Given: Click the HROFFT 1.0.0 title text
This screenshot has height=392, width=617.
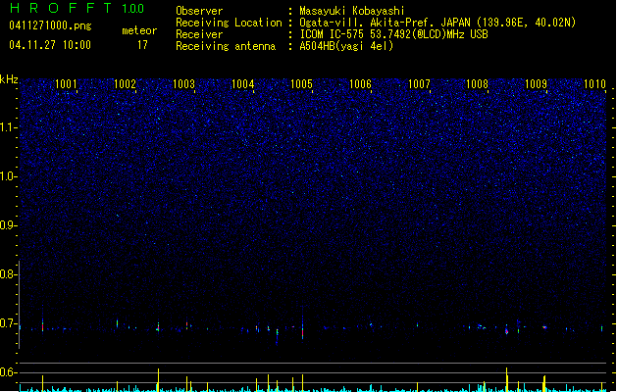Looking at the screenshot, I should [77, 8].
